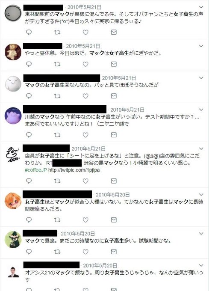Like the 東林間駅前のマック tweet
Viewport: 209px width, 291px height.
coord(85,32)
